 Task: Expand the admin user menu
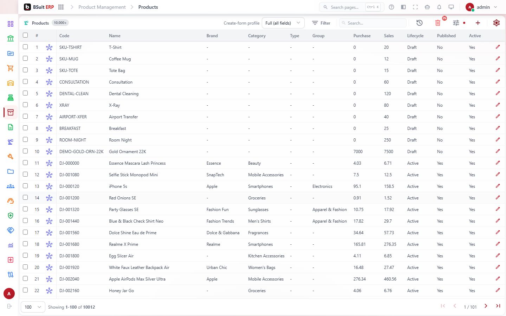[x=482, y=7]
